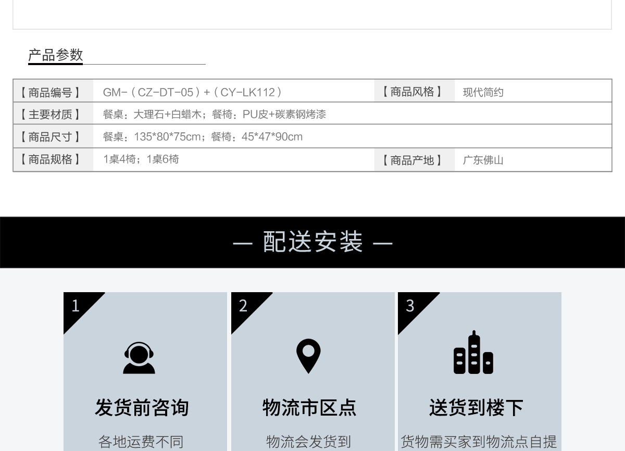
Task: Click the 产品参数 section title
Action: 56,55
